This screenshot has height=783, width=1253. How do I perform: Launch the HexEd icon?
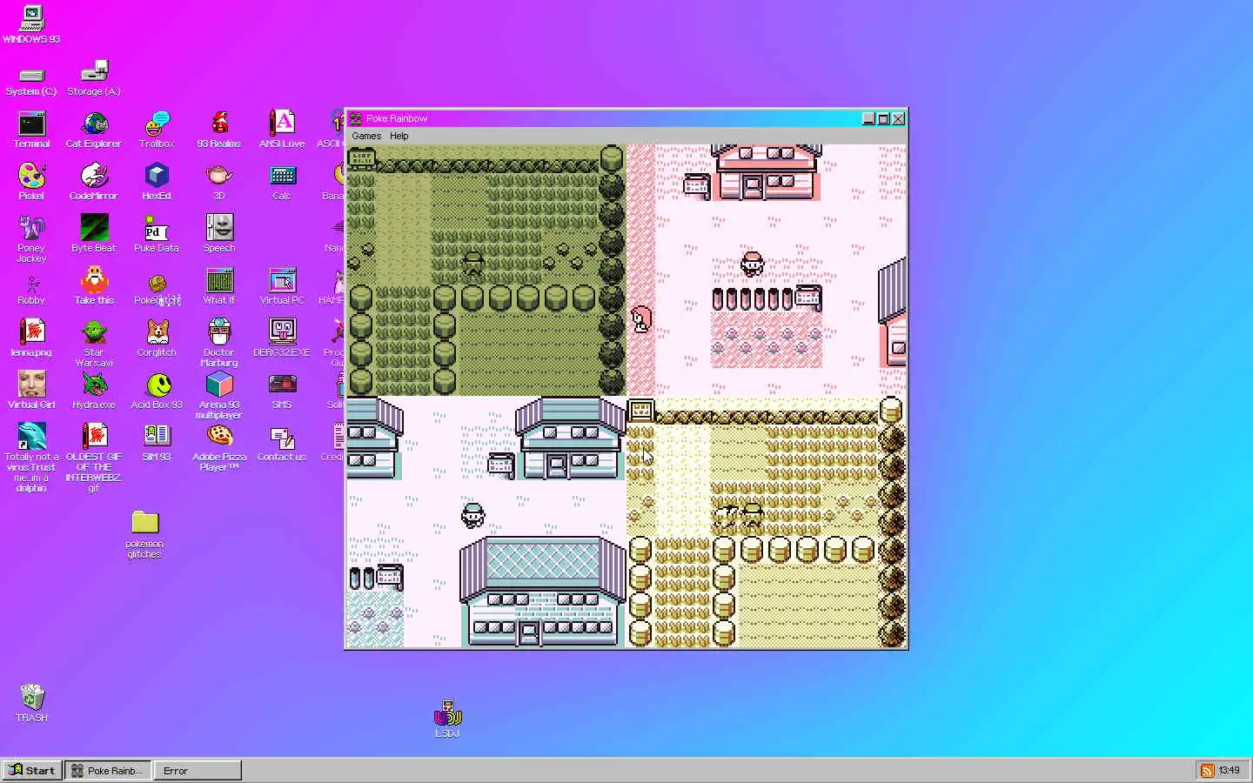coord(157,183)
